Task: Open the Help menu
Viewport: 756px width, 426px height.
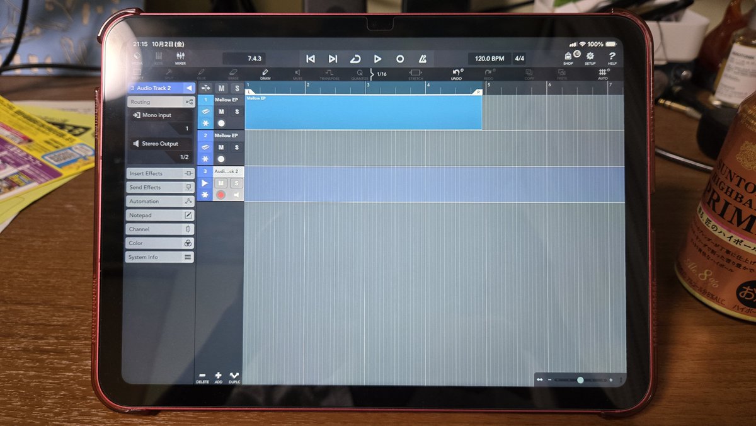Action: [612, 59]
